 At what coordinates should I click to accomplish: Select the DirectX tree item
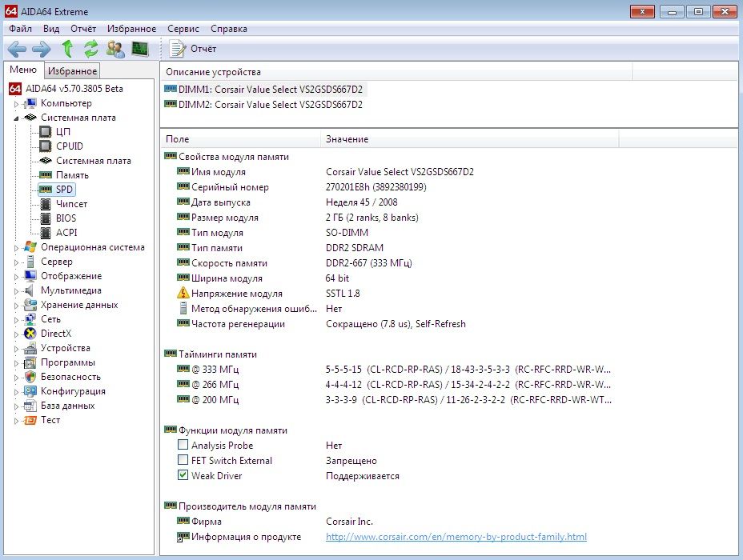[x=56, y=334]
